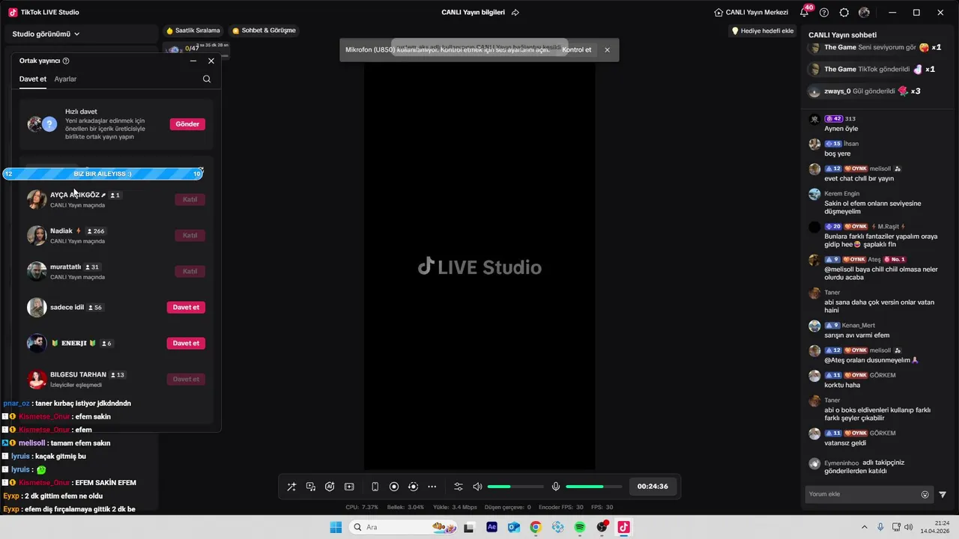Click the Ortak yayıncı info icon

tap(66, 61)
